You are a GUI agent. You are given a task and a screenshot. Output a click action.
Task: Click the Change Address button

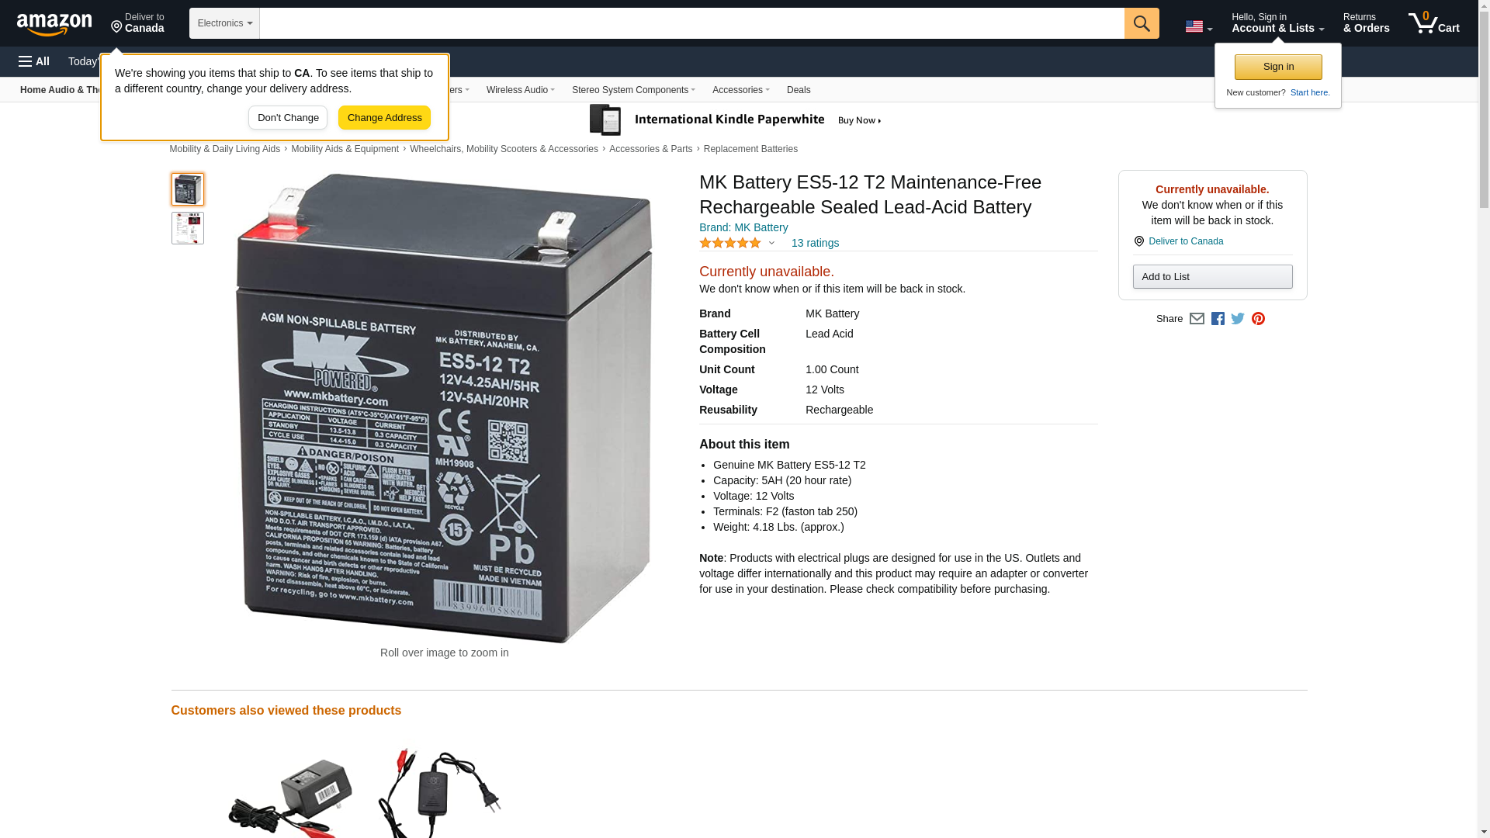coord(384,118)
